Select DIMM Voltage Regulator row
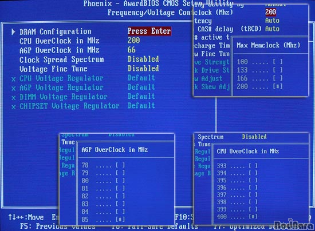 click(64, 97)
